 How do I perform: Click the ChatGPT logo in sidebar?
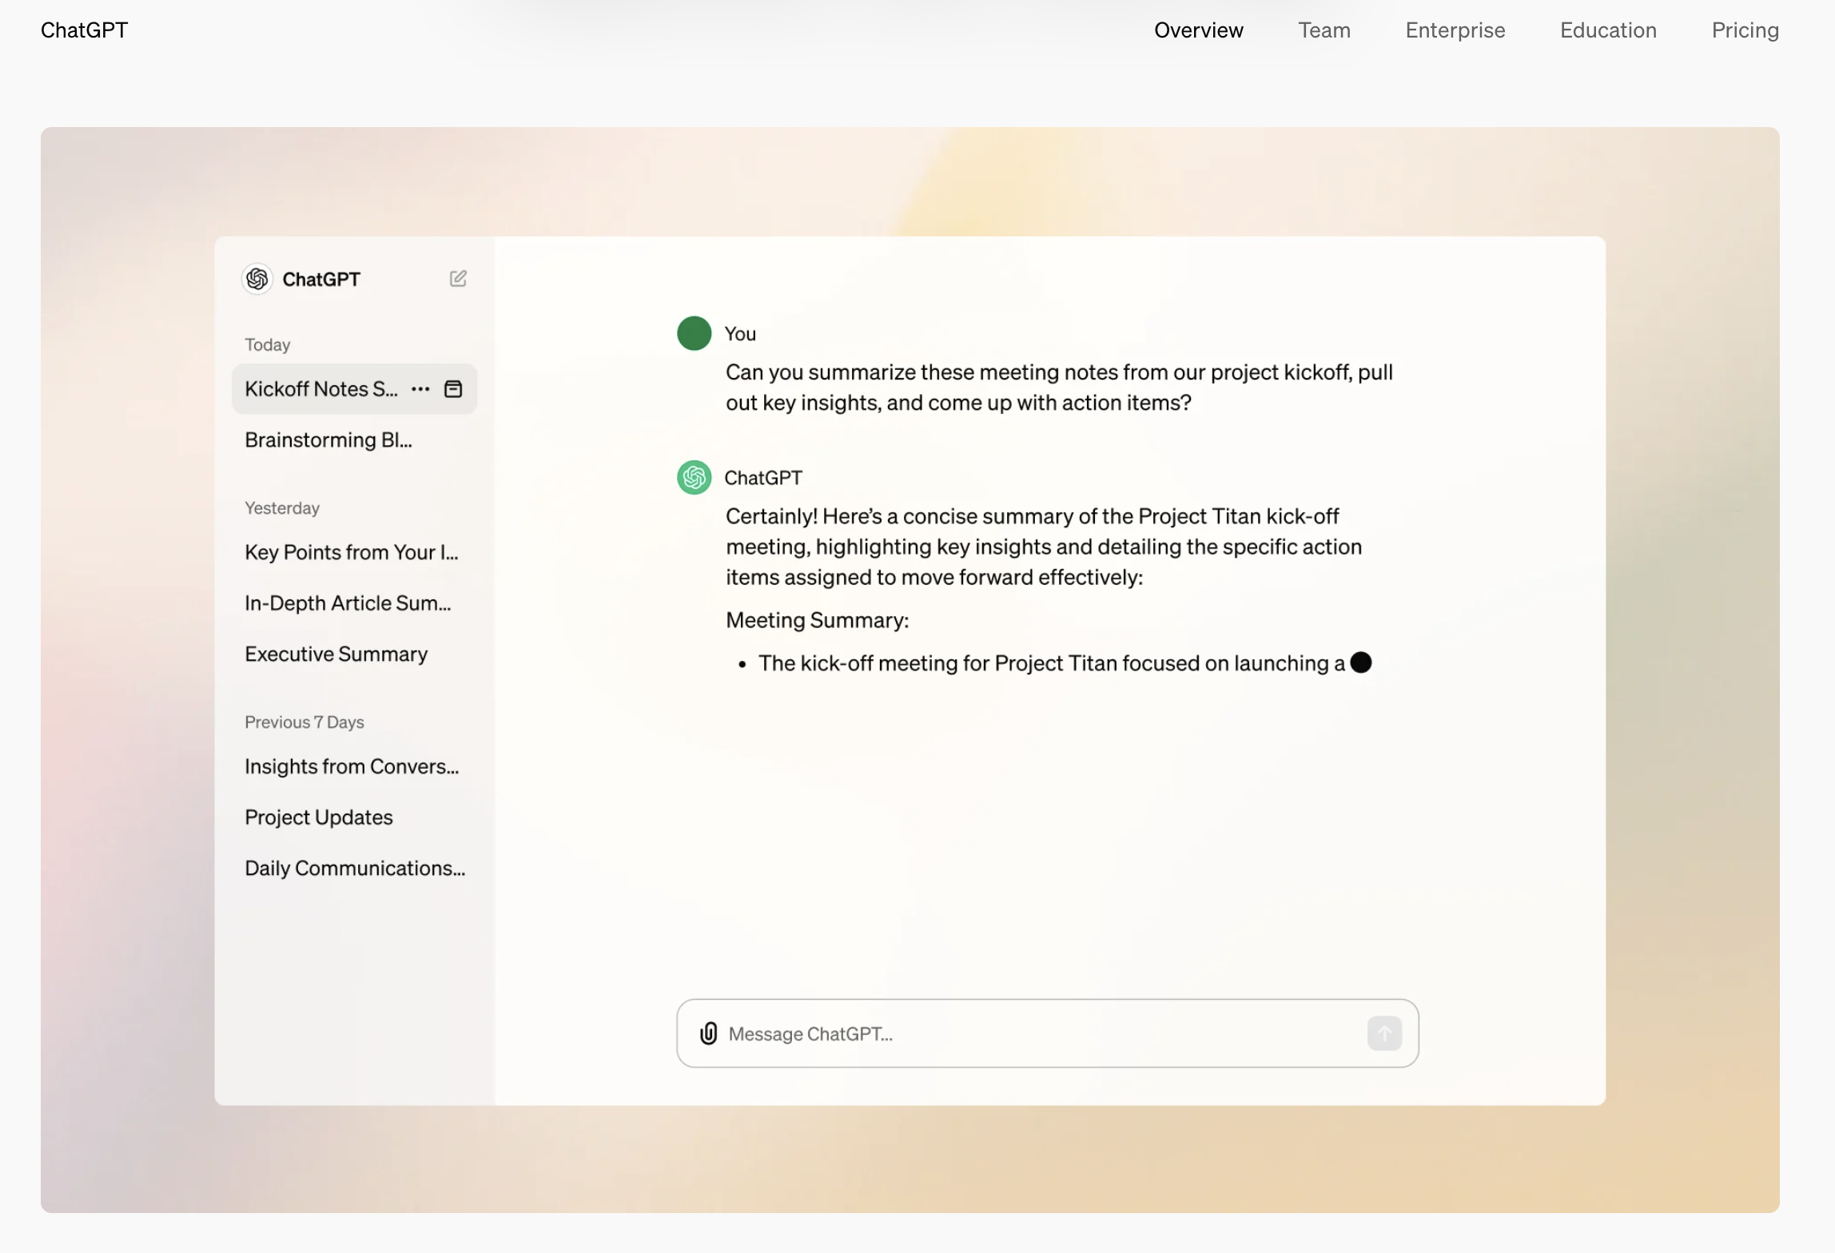tap(257, 279)
